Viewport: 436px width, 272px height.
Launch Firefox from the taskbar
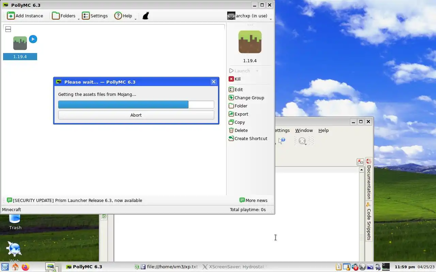click(x=26, y=267)
